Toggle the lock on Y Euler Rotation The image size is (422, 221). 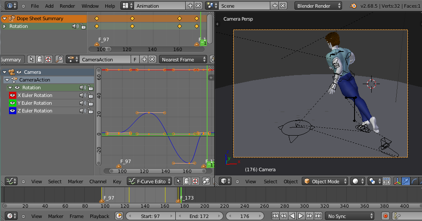(x=90, y=103)
